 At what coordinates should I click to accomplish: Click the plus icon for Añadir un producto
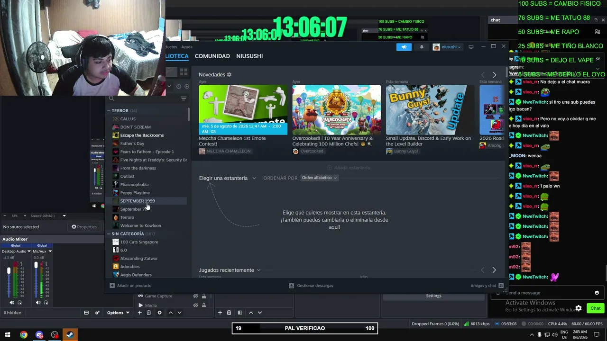tap(112, 286)
